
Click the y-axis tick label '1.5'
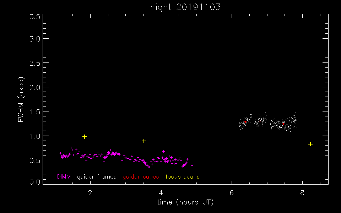[35, 112]
